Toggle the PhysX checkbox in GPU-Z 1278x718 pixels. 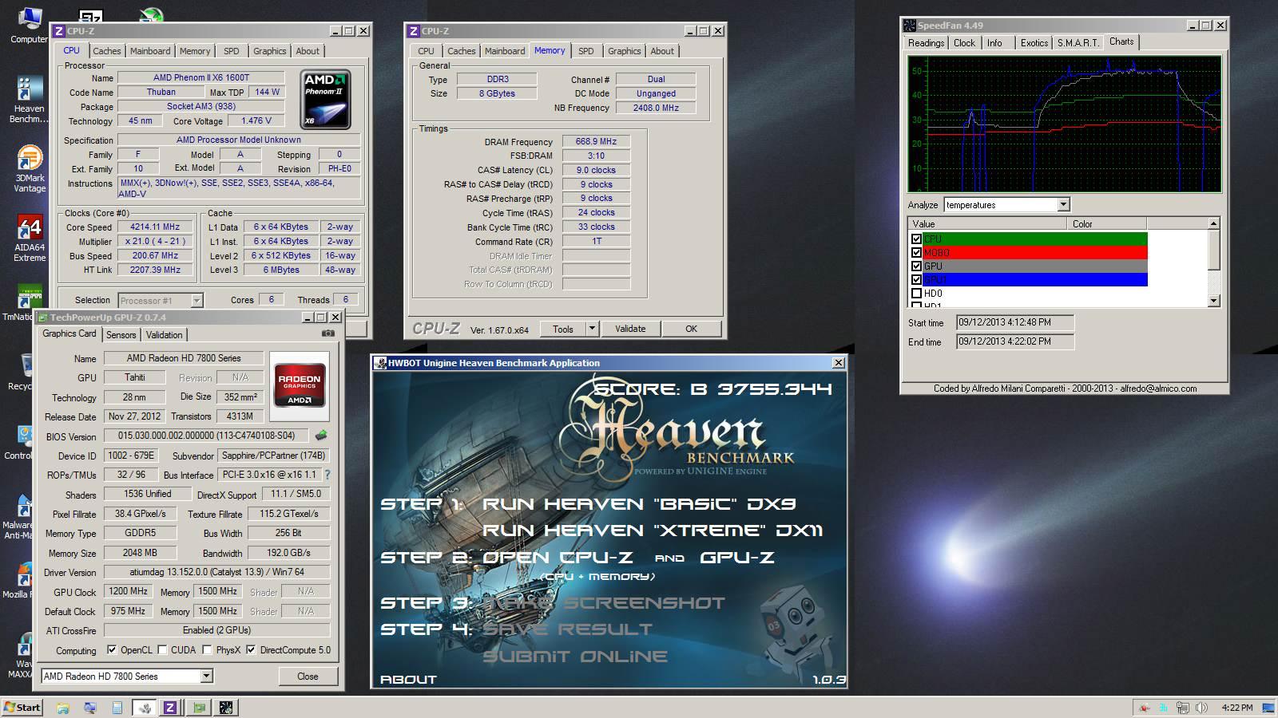(x=207, y=649)
